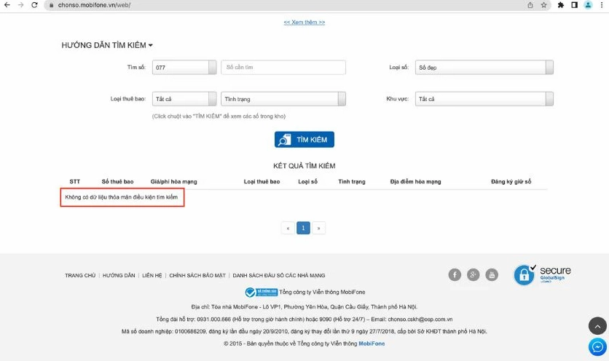Screen dimensions: 609x361
Task: Open the Google Plus social icon in the footer
Action: point(473,275)
